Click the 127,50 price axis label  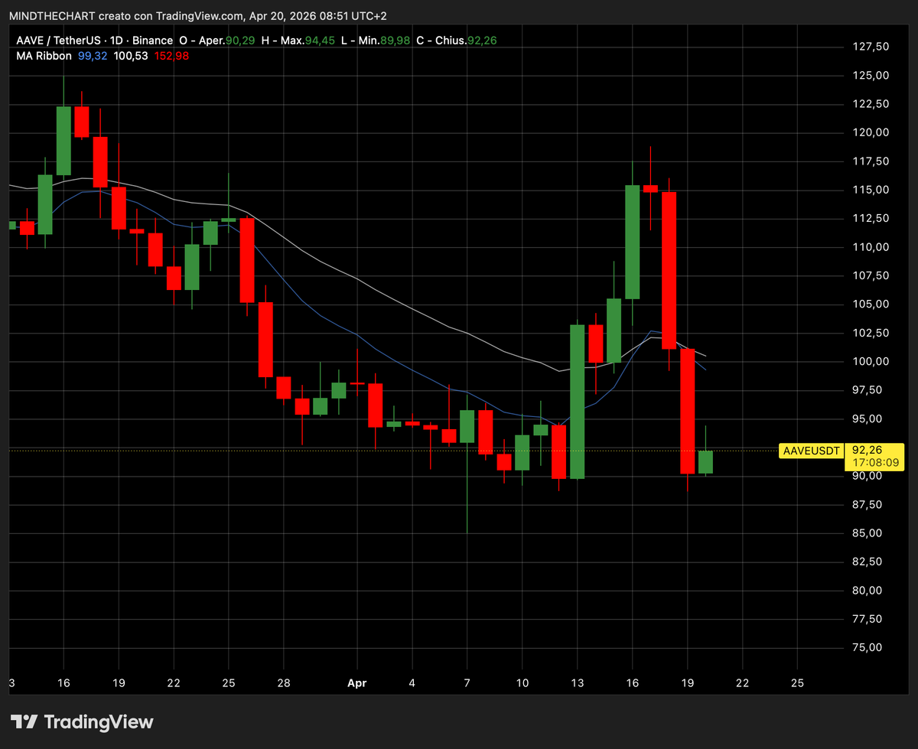pos(871,47)
